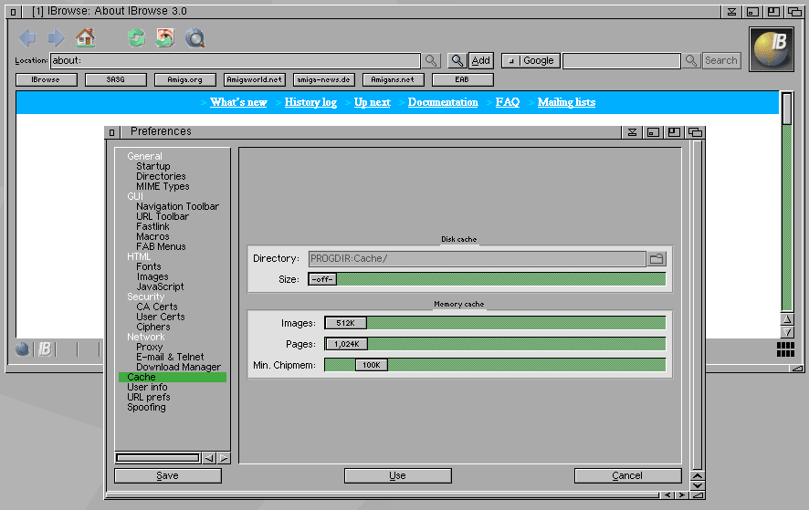
Task: Select Fonts under HTML
Action: pyautogui.click(x=149, y=266)
